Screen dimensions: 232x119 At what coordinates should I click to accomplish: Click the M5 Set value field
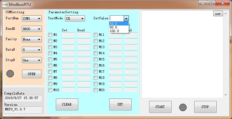tap(68, 59)
